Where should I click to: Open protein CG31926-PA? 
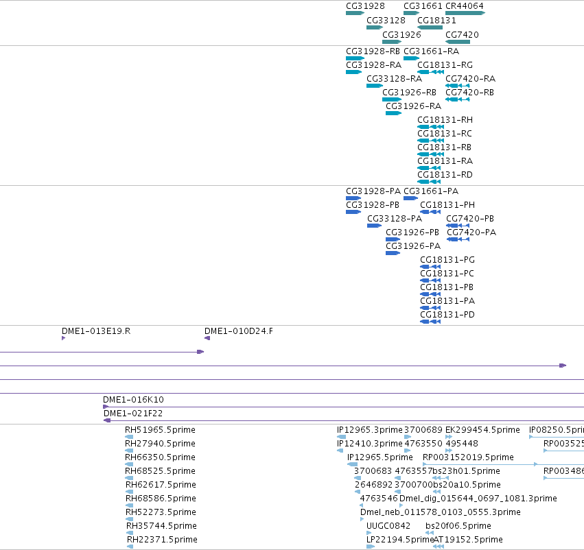coord(393,254)
